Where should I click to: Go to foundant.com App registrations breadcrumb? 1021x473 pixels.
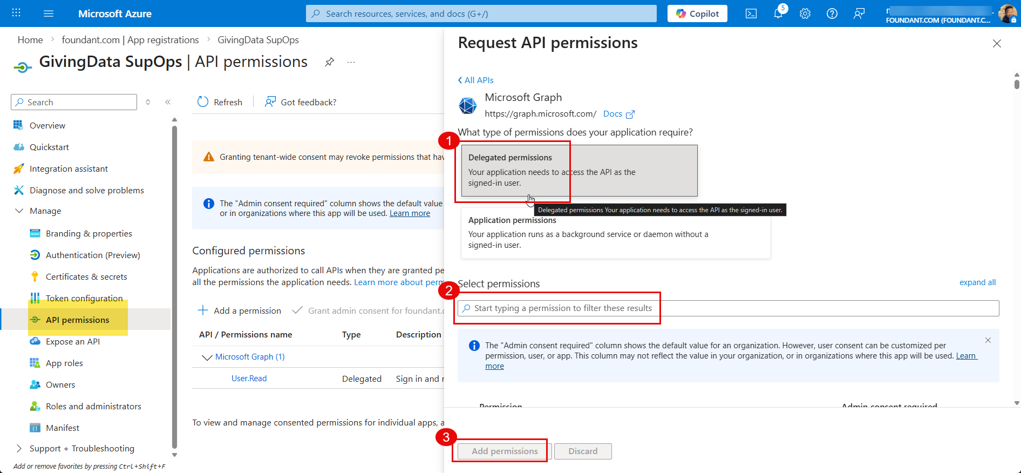point(130,40)
